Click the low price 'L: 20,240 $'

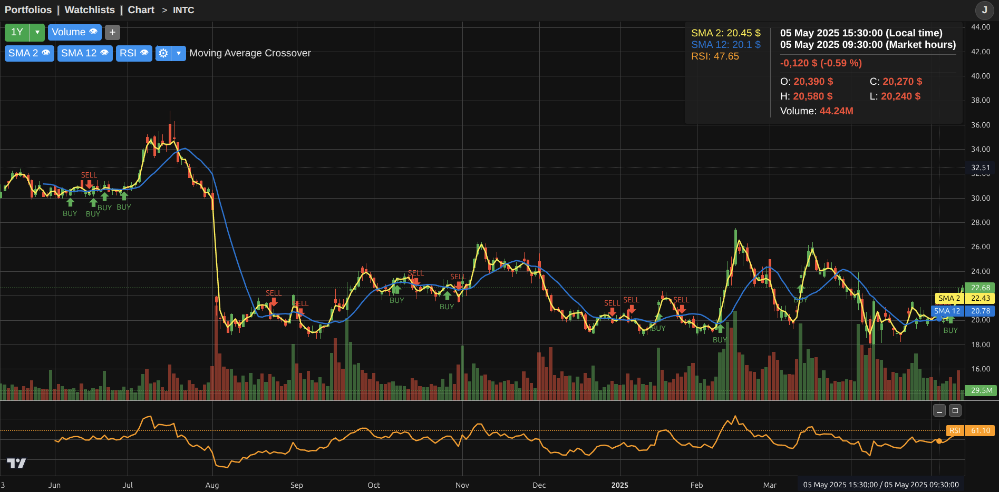point(895,96)
